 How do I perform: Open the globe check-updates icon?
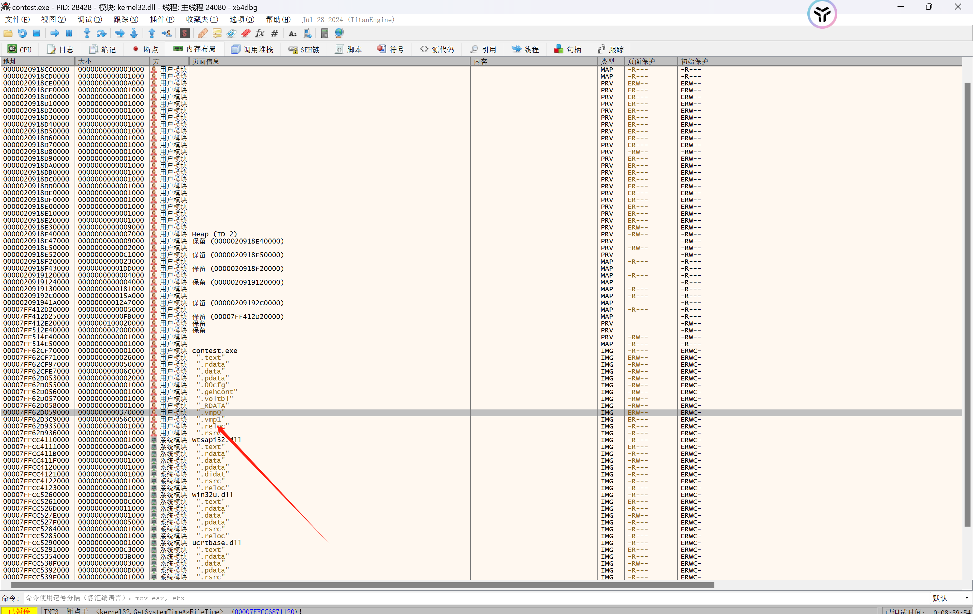coord(339,34)
